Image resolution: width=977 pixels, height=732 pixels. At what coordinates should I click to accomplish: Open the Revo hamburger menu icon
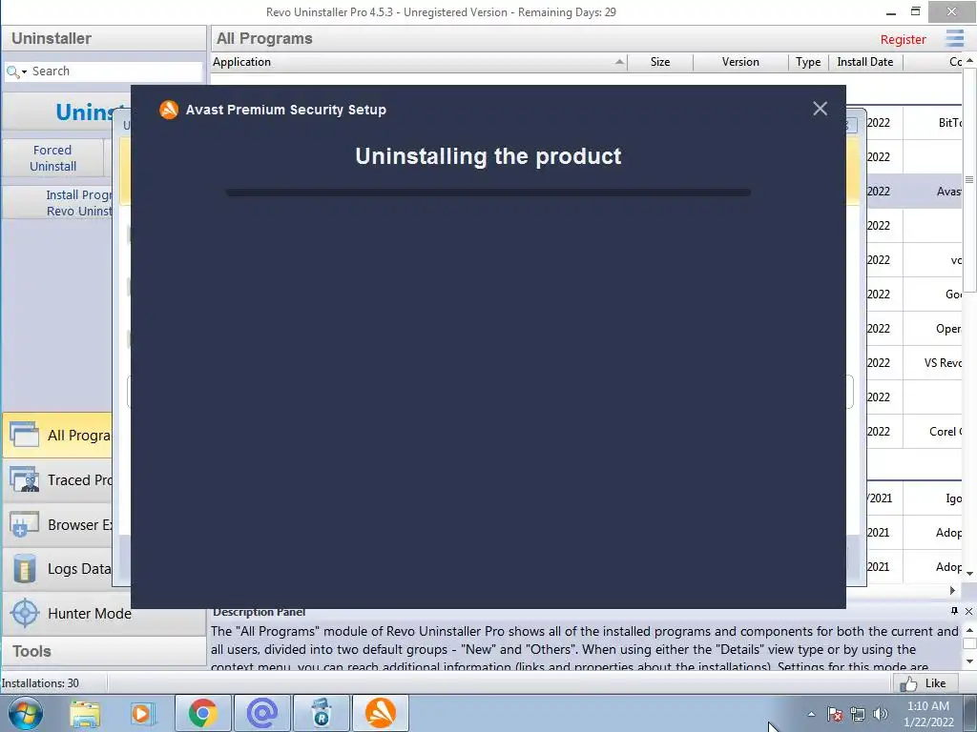pyautogui.click(x=954, y=38)
